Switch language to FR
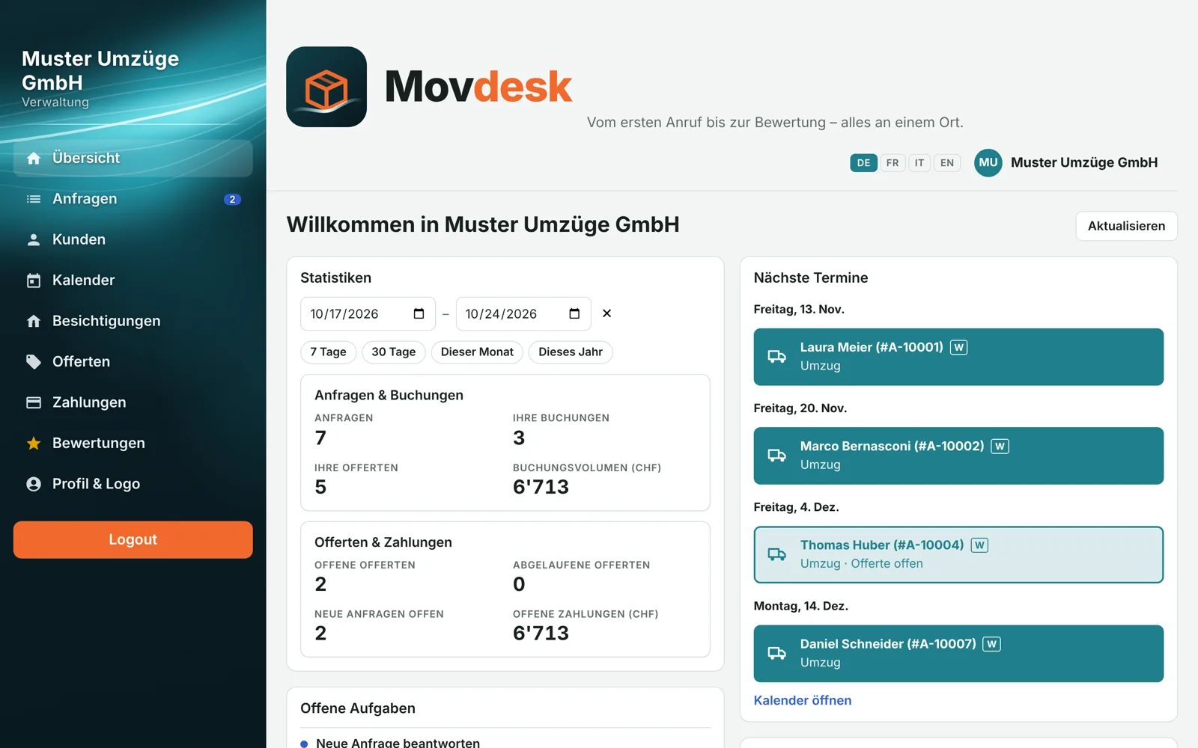The image size is (1198, 748). [893, 162]
